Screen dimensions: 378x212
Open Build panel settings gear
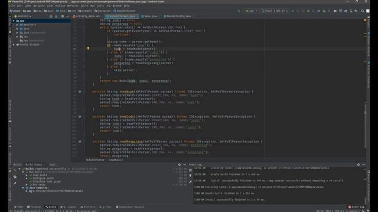coord(180,165)
